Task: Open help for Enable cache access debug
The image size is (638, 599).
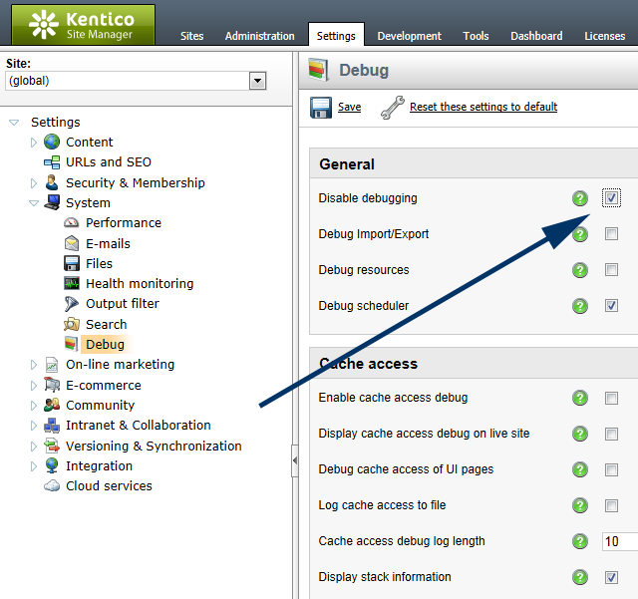Action: click(x=580, y=398)
